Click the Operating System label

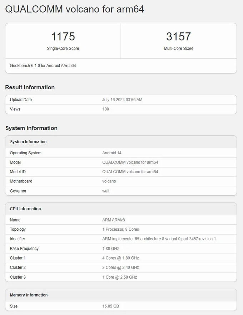(x=25, y=153)
